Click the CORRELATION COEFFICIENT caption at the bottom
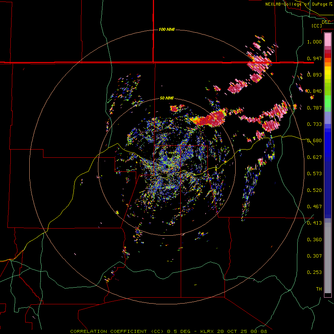334x334 pixels. click(168, 331)
